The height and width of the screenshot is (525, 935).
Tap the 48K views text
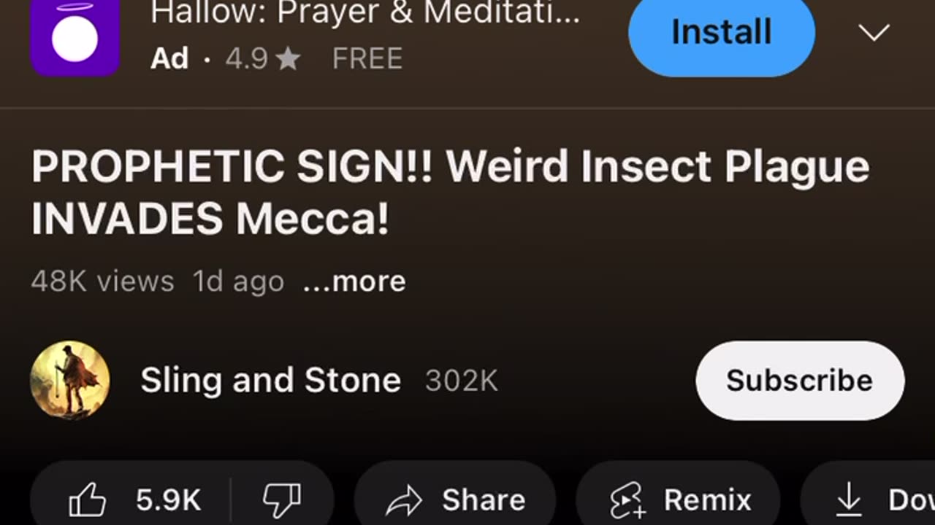tap(102, 281)
